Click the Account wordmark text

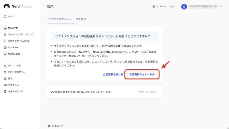tap(28, 6)
